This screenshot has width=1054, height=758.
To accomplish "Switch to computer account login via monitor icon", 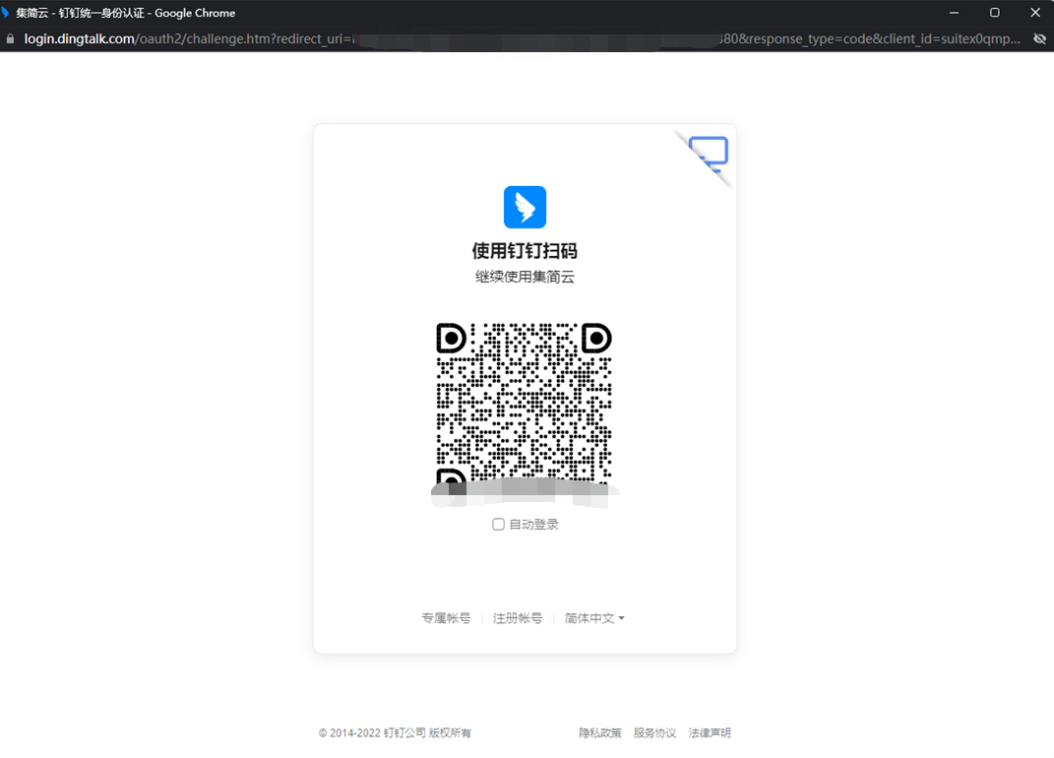I will tap(710, 153).
